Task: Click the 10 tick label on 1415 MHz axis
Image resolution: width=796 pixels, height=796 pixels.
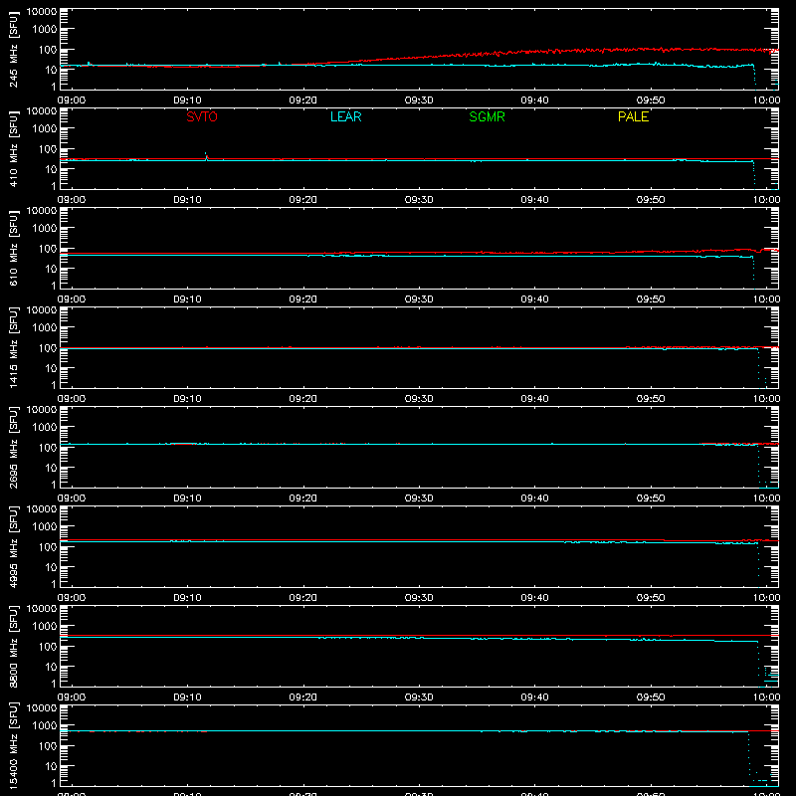Action: pos(51,368)
